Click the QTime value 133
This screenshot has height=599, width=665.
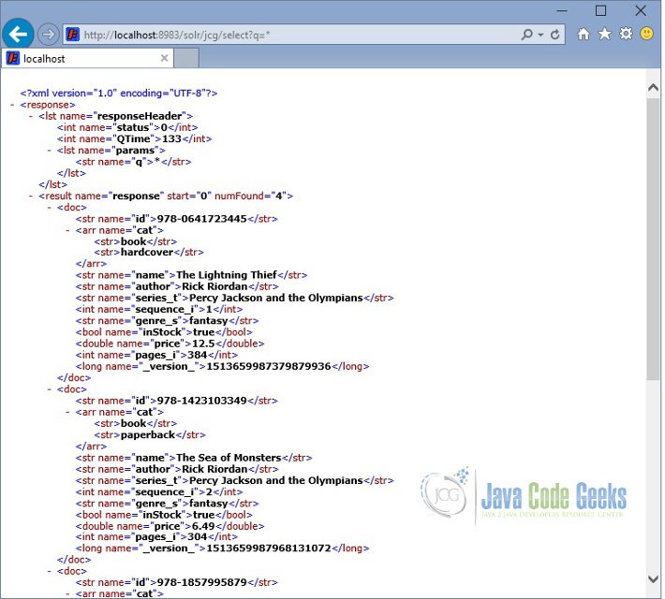pyautogui.click(x=171, y=139)
